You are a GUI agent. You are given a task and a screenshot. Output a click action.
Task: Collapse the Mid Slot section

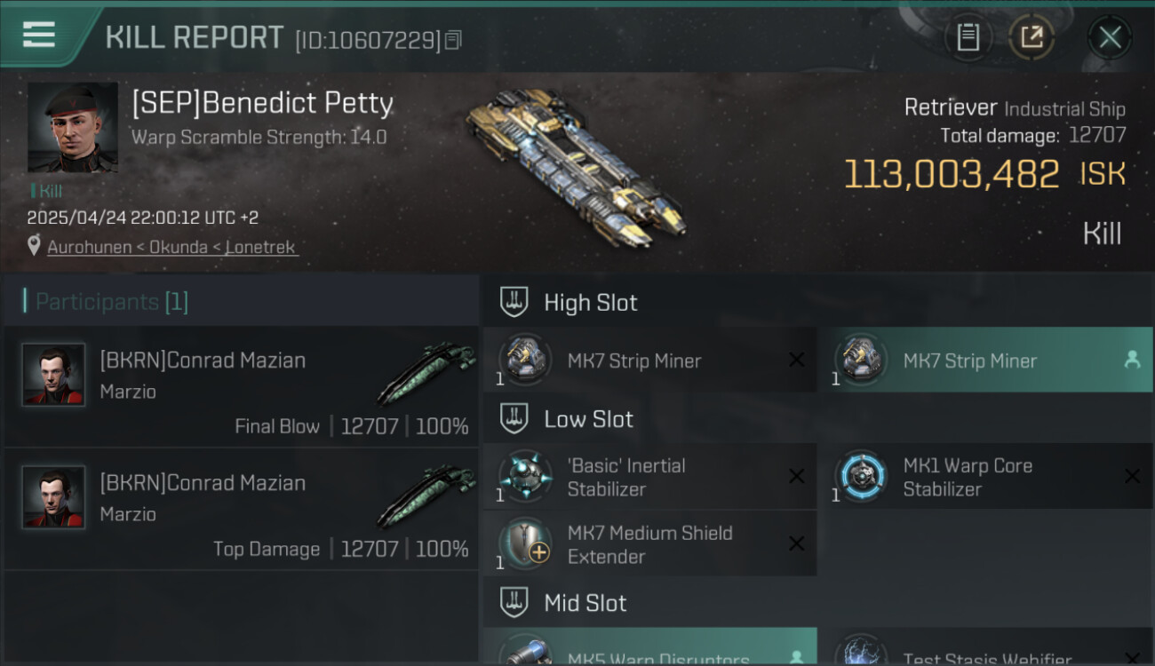pyautogui.click(x=514, y=604)
